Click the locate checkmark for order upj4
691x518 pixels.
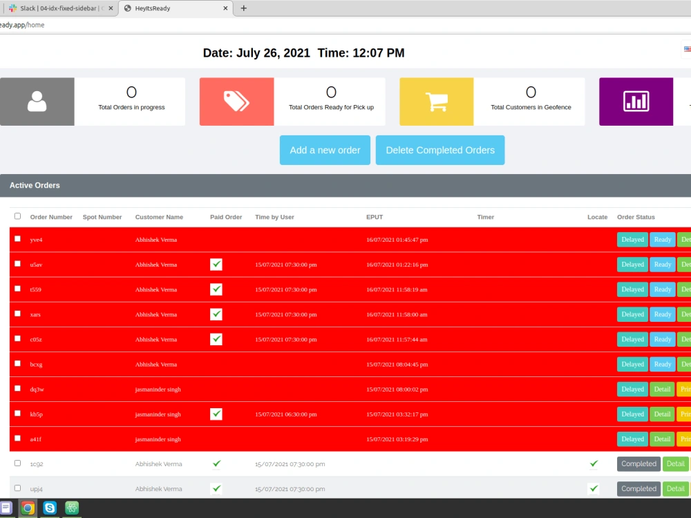pyautogui.click(x=594, y=488)
